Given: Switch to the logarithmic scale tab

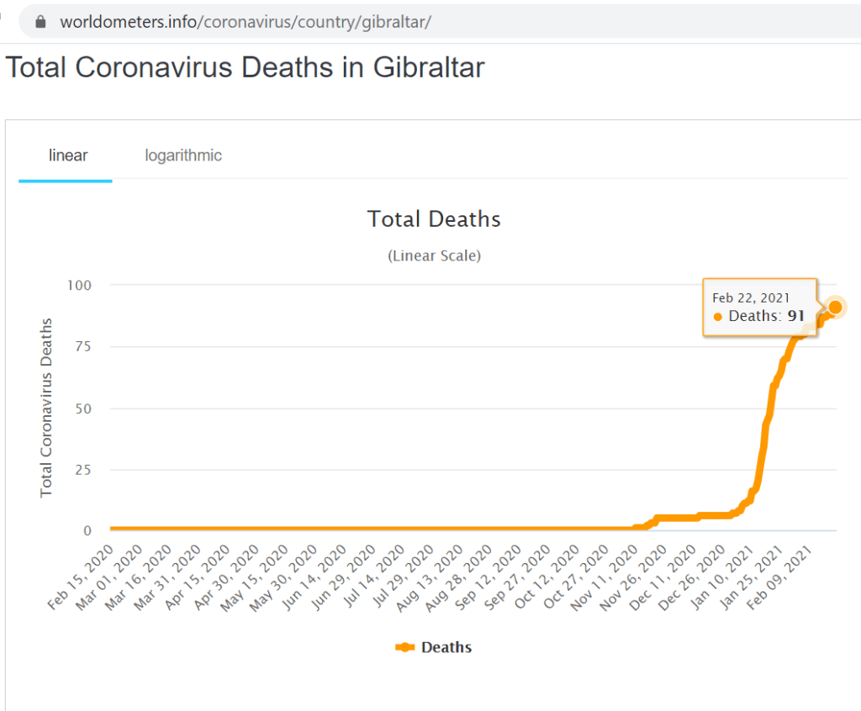Looking at the screenshot, I should click(183, 155).
